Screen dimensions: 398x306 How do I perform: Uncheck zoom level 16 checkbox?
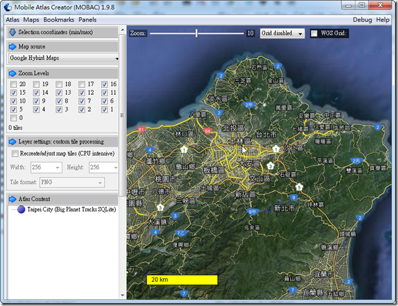tap(104, 84)
